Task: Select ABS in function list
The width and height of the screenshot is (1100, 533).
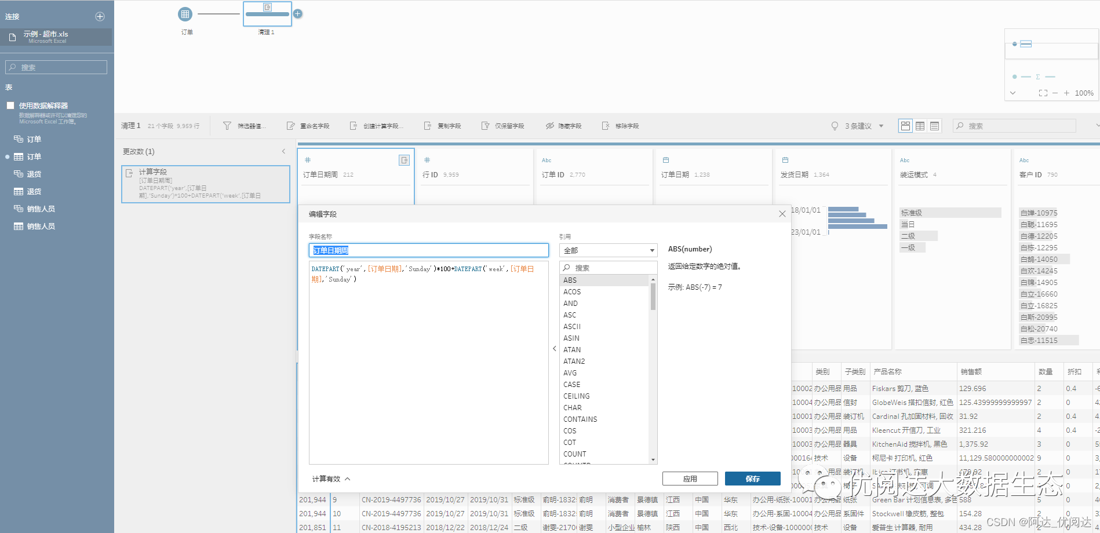Action: (604, 280)
